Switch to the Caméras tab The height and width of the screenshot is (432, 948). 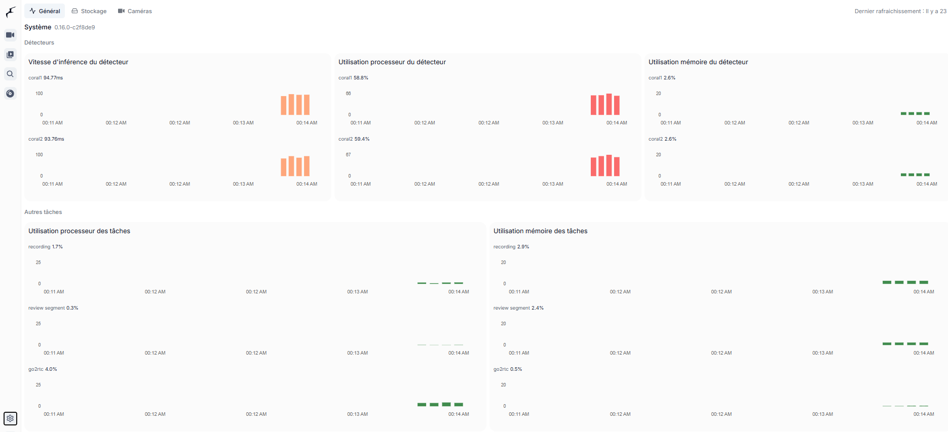click(x=135, y=11)
